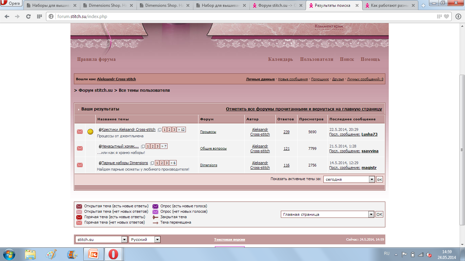
Task: Reload the page with refresh icon
Action: click(28, 16)
